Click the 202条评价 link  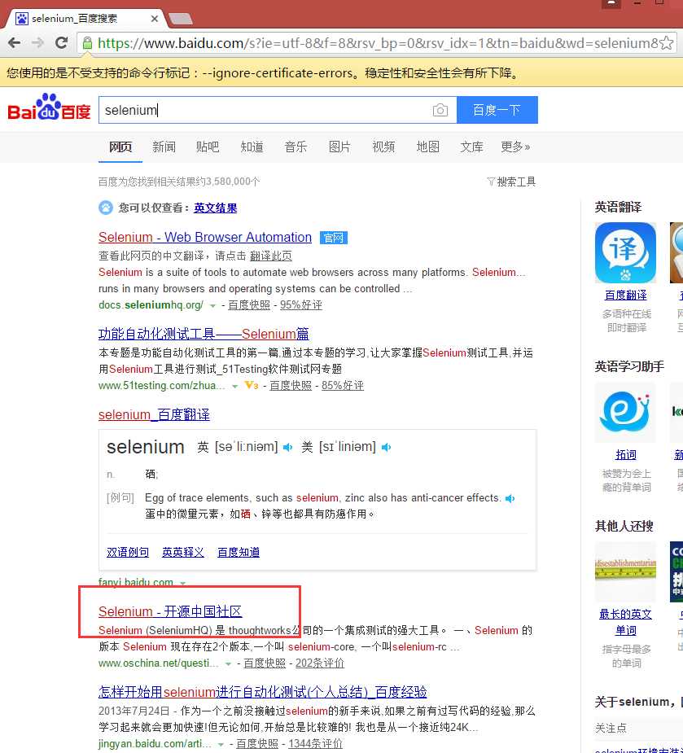pos(319,663)
